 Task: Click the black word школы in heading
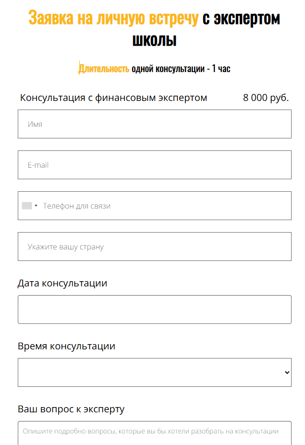154,40
